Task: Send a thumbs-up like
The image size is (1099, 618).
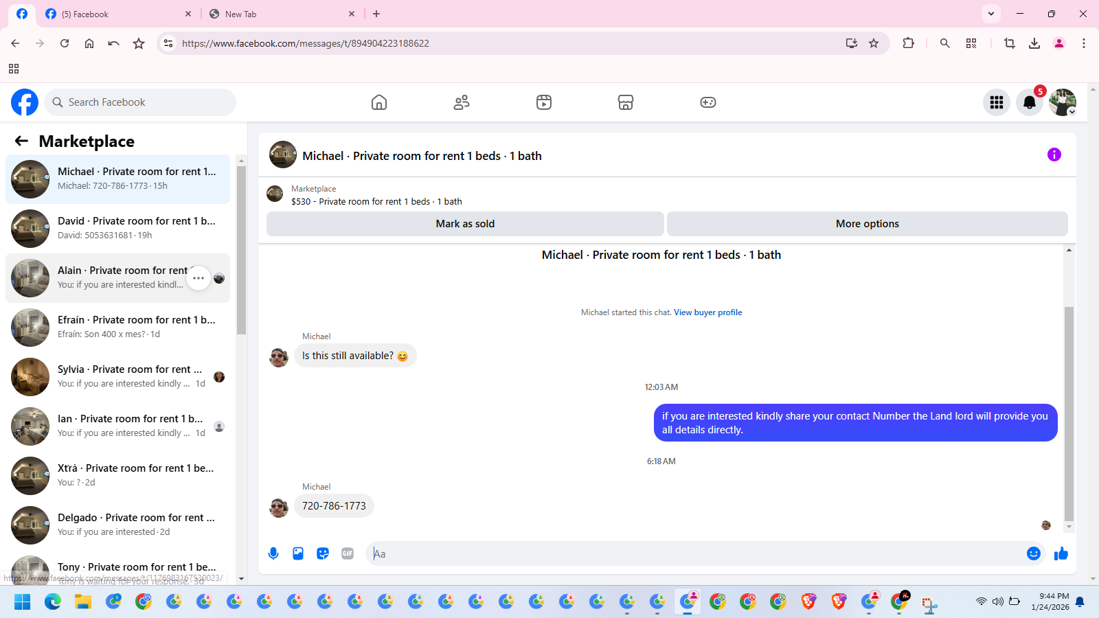Action: 1061,553
